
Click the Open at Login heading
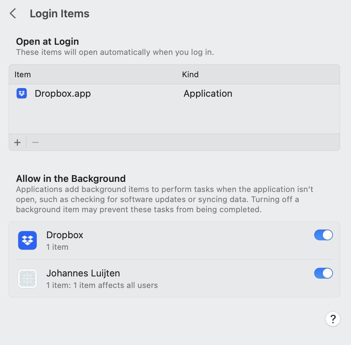click(47, 42)
